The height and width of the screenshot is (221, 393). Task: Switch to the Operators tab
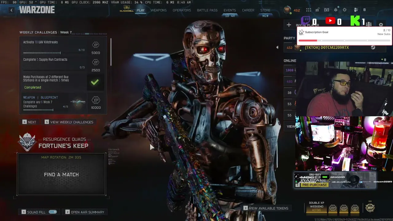point(182,10)
